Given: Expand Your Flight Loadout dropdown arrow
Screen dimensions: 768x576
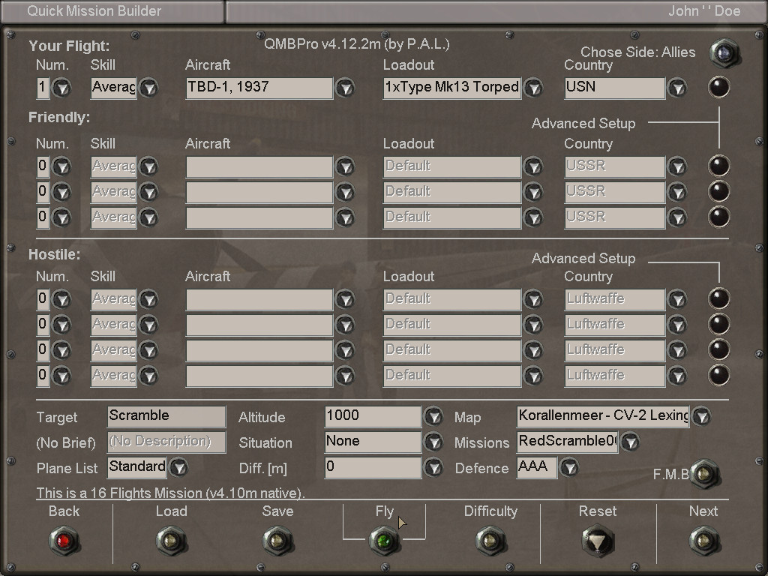Looking at the screenshot, I should coord(533,88).
